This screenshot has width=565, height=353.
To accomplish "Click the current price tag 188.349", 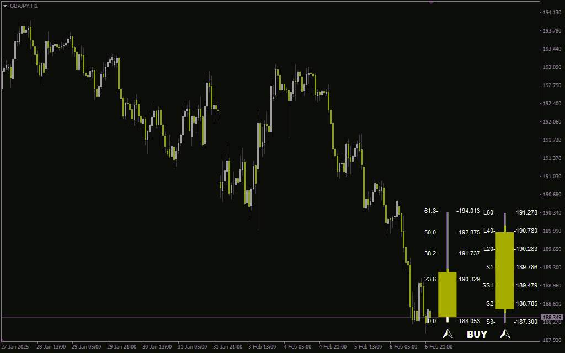I will point(552,317).
